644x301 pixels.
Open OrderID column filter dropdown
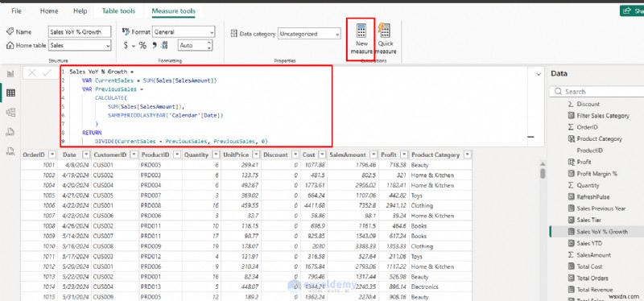(52, 155)
